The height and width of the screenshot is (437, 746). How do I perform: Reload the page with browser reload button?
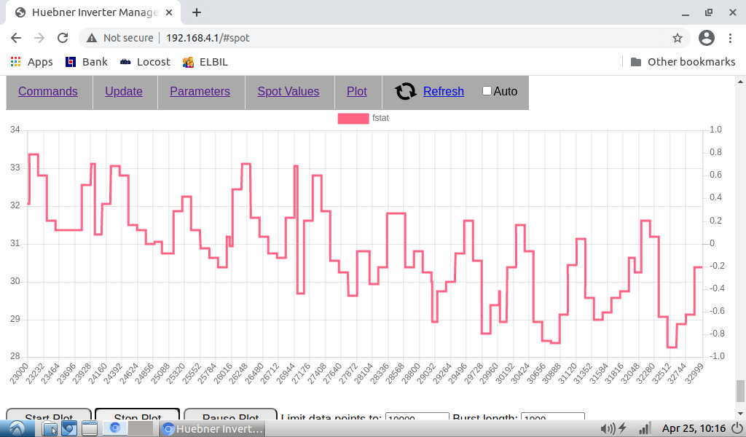point(63,38)
